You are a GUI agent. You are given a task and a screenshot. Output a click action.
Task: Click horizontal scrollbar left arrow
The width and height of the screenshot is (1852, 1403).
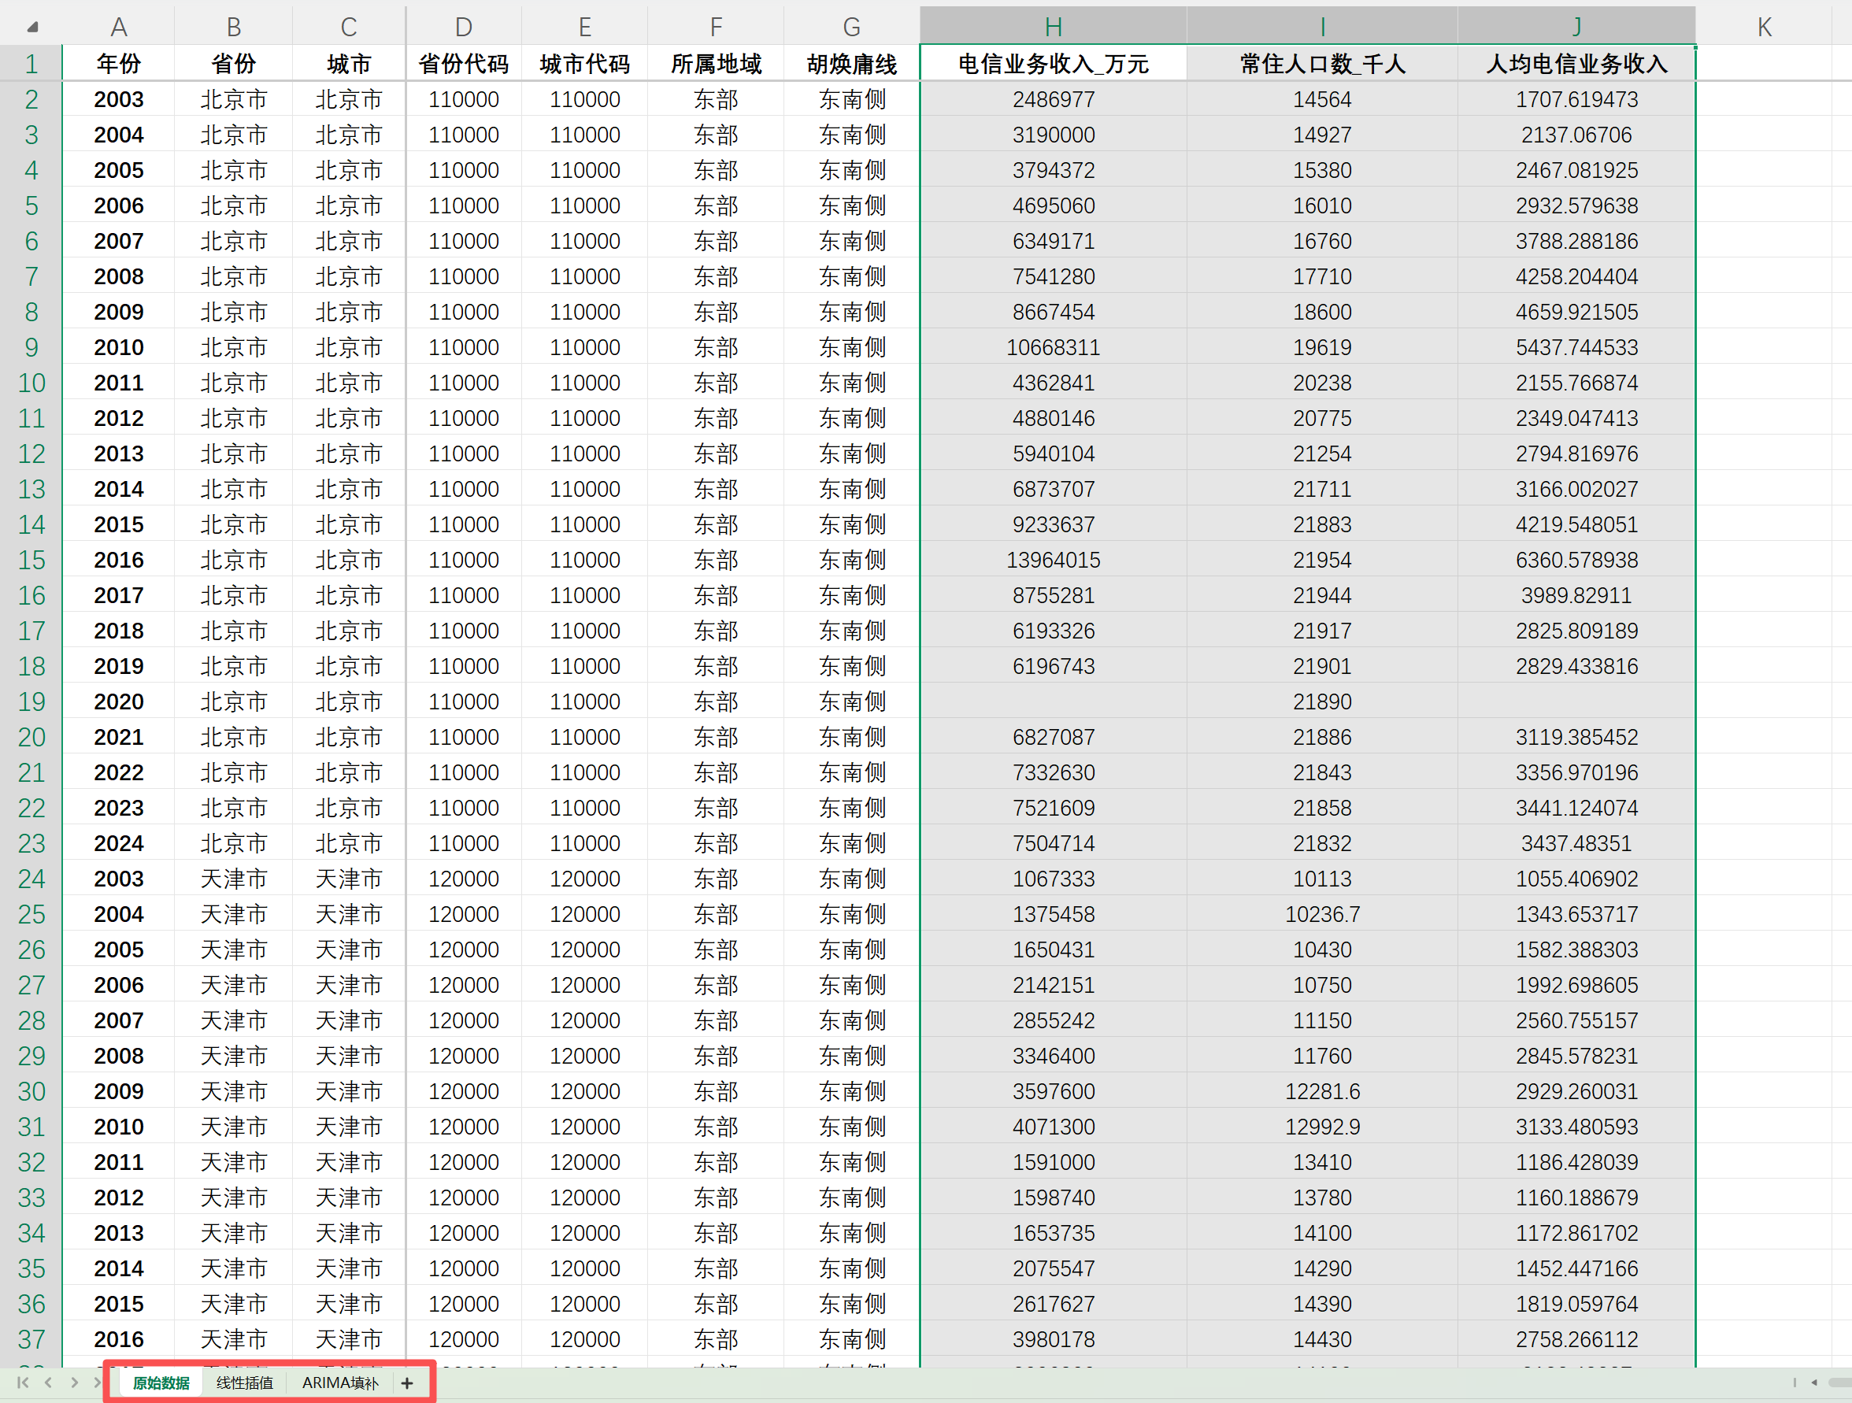[x=1813, y=1382]
